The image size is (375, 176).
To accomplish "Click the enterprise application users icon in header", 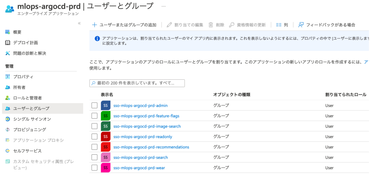I will tap(10, 8).
